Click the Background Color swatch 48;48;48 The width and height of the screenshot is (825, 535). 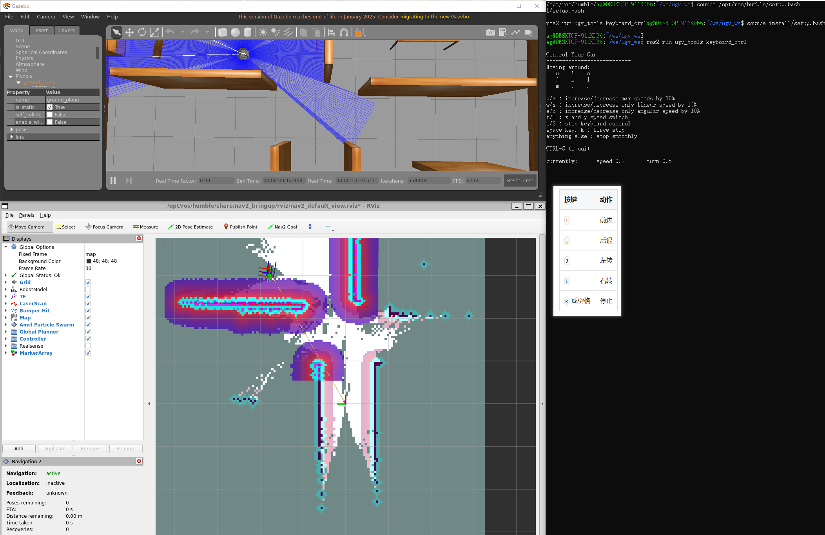point(89,261)
